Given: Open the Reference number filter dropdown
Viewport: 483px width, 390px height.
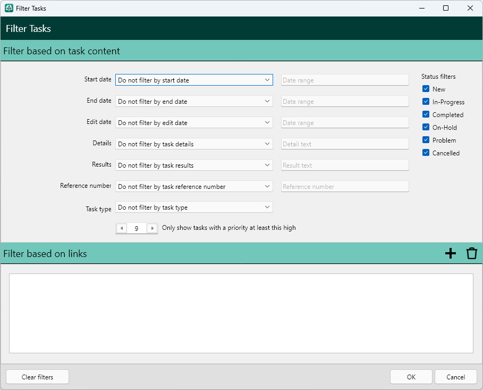Looking at the screenshot, I should (x=194, y=186).
